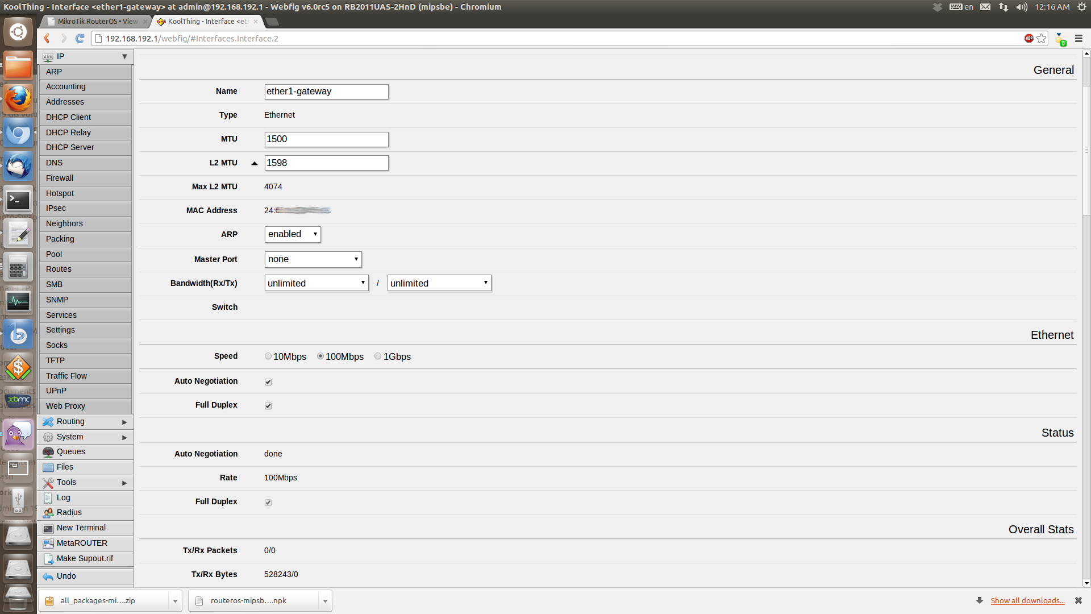
Task: Click the MTU input field
Action: [x=326, y=139]
